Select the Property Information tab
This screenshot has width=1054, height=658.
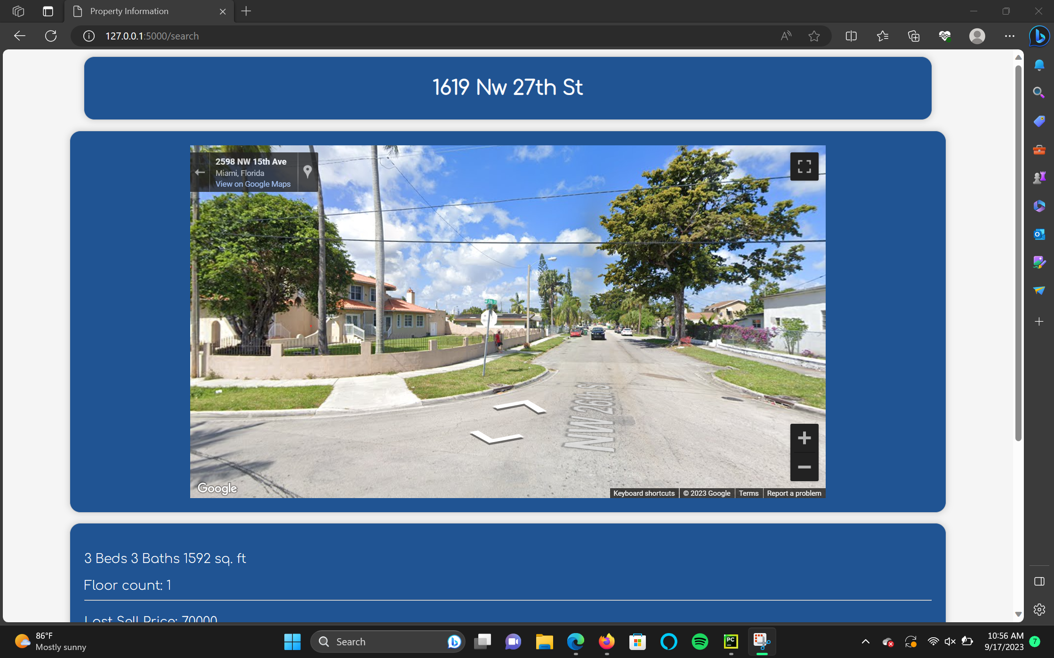[x=129, y=11]
